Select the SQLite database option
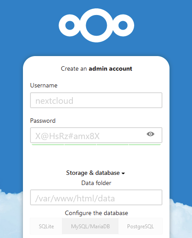 (46, 227)
